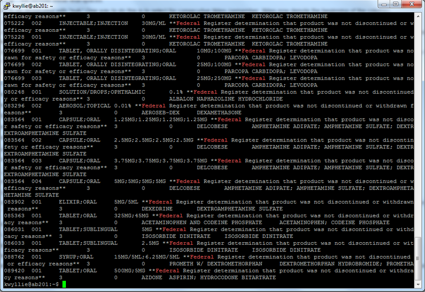
Task: Click ASPIRIN; HYDROCODONE BITARTRATE ingredient text
Action: 223,278
